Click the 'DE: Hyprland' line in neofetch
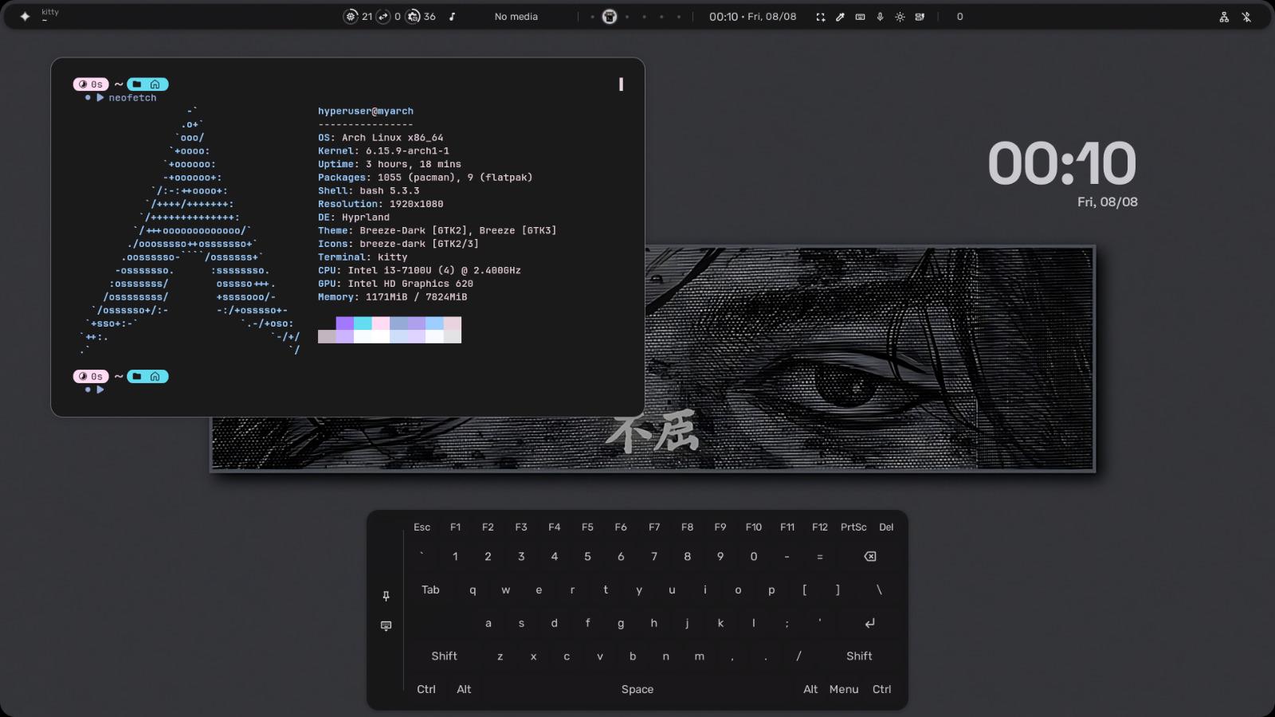Viewport: 1275px width, 717px height. (x=354, y=217)
